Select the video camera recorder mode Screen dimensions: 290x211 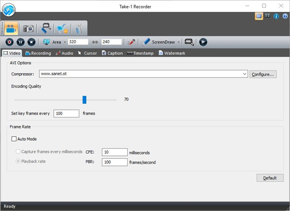pyautogui.click(x=12, y=28)
